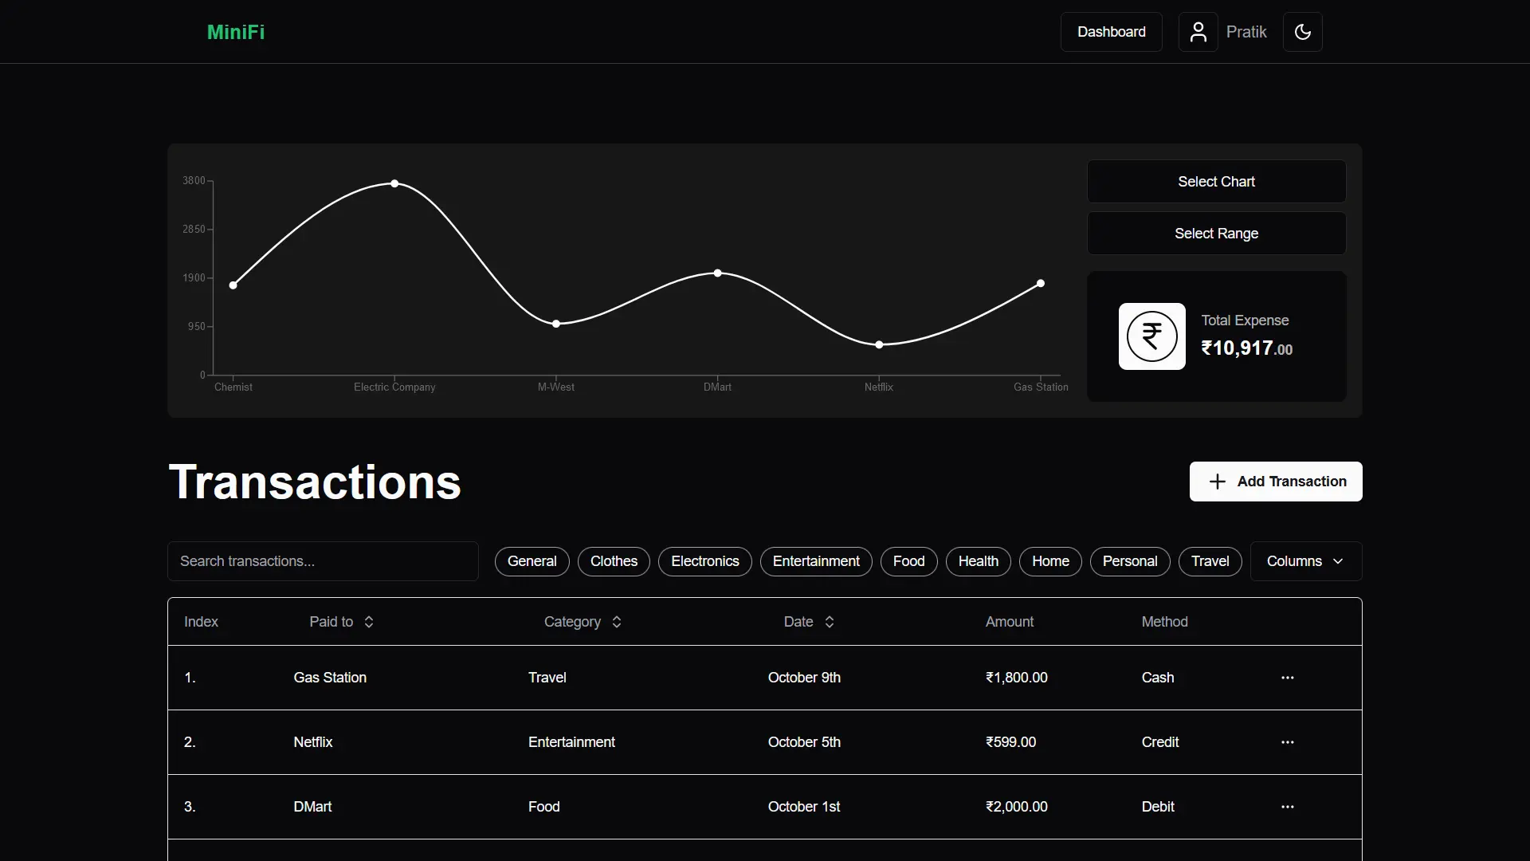Image resolution: width=1530 pixels, height=861 pixels.
Task: Click the rupee Total Expense icon
Action: point(1151,336)
